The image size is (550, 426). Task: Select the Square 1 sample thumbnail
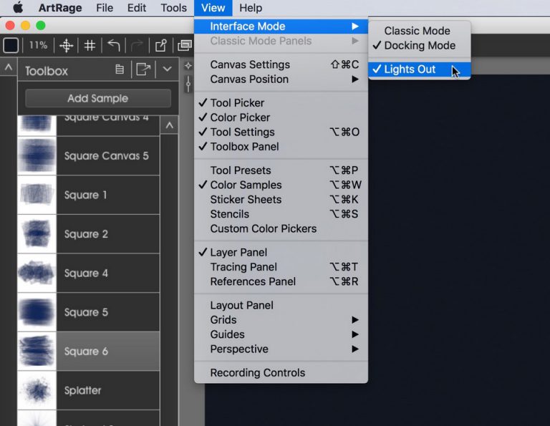(x=37, y=195)
